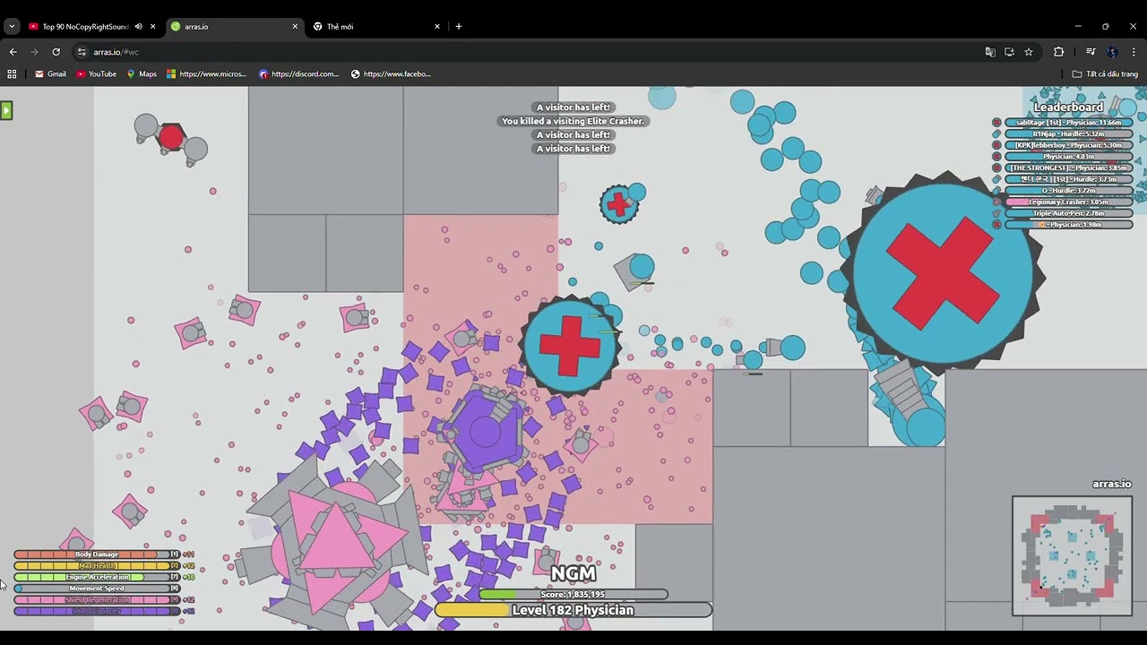
Task: Click the install app icon in address bar
Action: coord(1009,52)
